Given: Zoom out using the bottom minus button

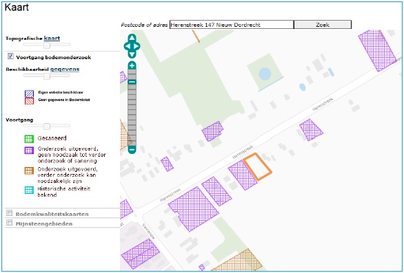Looking at the screenshot, I should tap(132, 149).
